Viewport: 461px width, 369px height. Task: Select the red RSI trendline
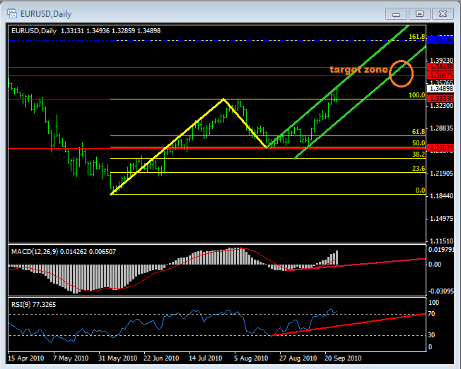click(349, 325)
